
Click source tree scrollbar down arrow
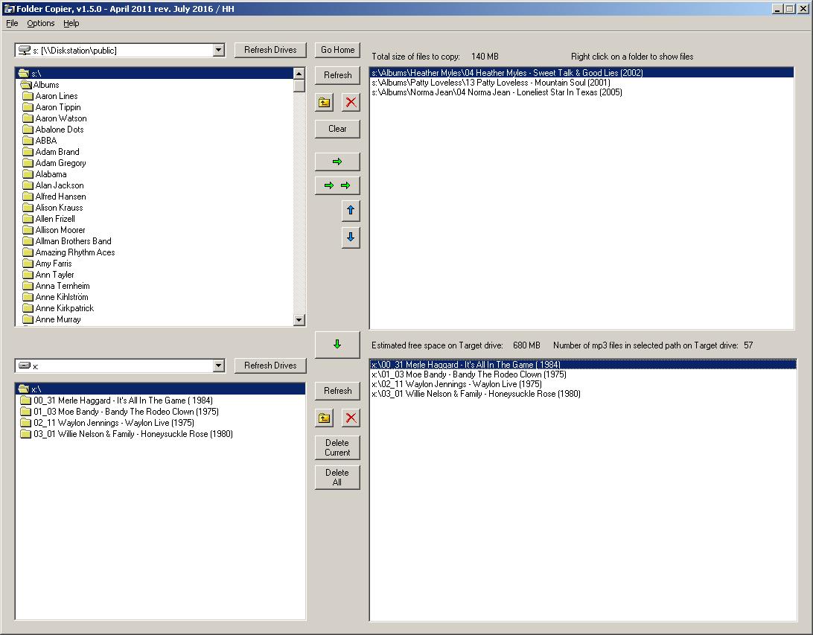(x=299, y=320)
